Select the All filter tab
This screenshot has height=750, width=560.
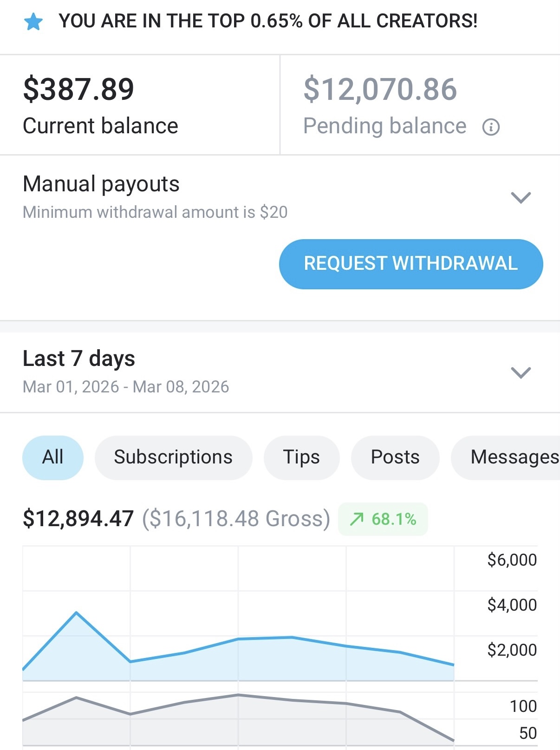[x=53, y=457]
